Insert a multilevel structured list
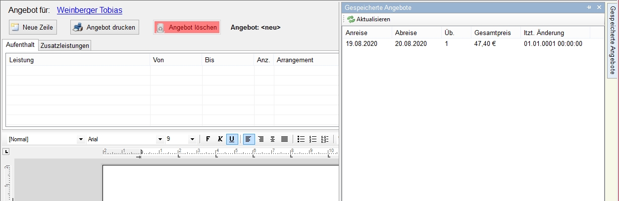Viewport: 619px width, 201px height. pyautogui.click(x=325, y=139)
